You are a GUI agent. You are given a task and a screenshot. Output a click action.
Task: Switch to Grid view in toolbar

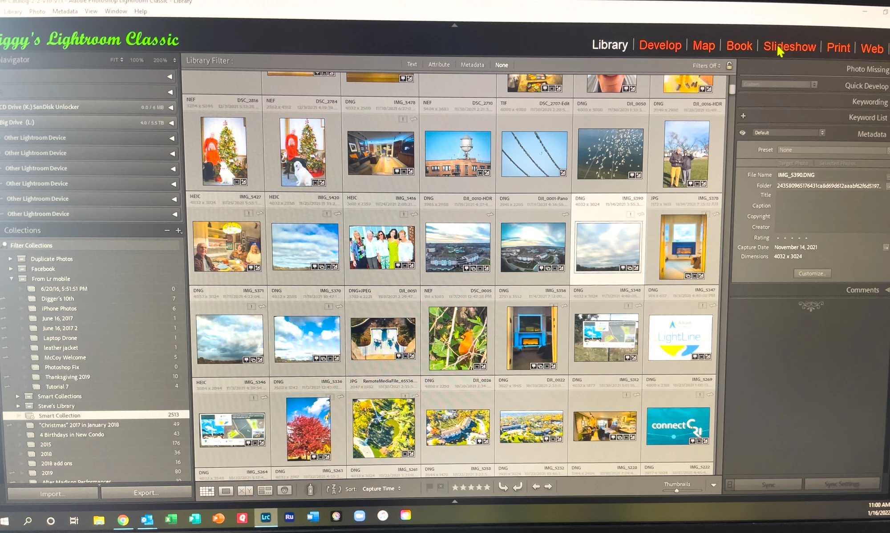pyautogui.click(x=207, y=491)
